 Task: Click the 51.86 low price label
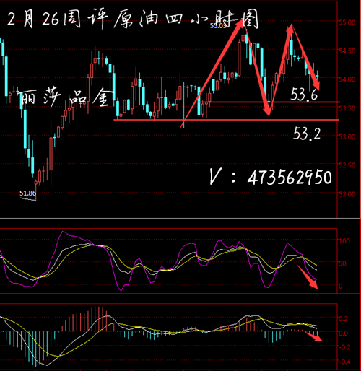[27, 193]
